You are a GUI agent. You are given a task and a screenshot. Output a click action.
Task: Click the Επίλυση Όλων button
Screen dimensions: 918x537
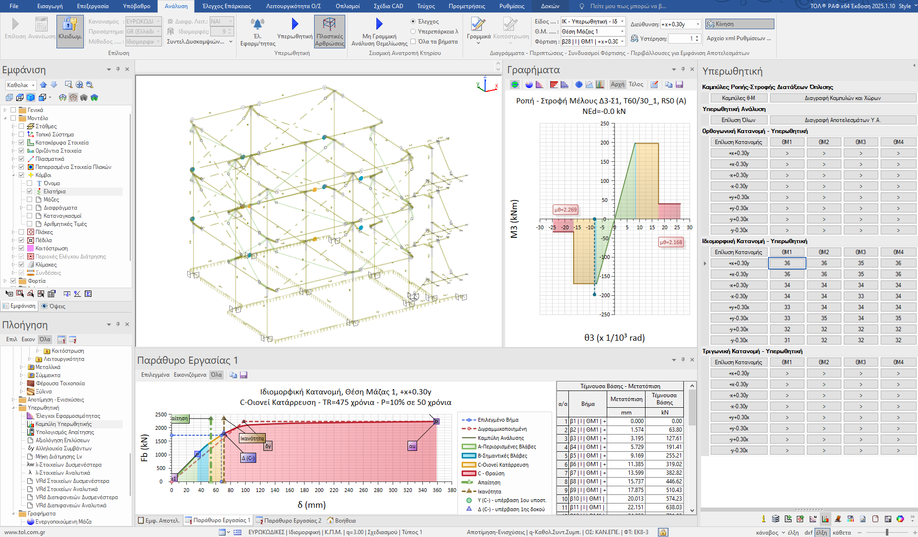pos(738,120)
